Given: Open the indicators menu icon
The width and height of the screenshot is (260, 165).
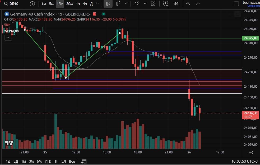Looking at the screenshot, I should click(x=137, y=4).
